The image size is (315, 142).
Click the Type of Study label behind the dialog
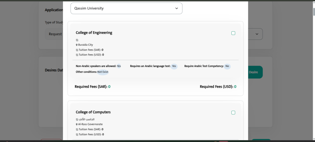click(54, 22)
